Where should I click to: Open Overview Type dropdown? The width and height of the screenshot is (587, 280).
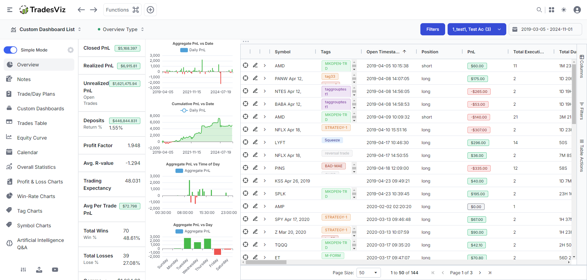click(x=120, y=29)
